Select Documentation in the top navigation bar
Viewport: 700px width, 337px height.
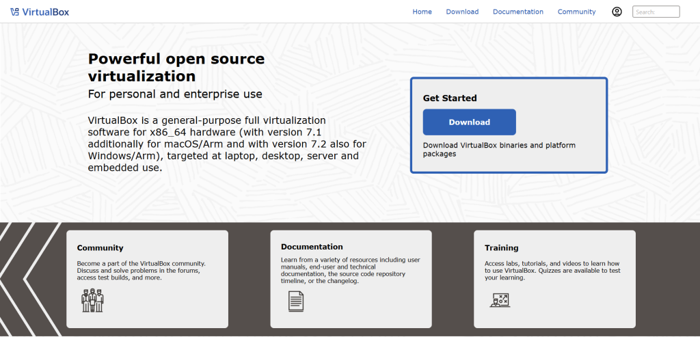[x=517, y=12]
